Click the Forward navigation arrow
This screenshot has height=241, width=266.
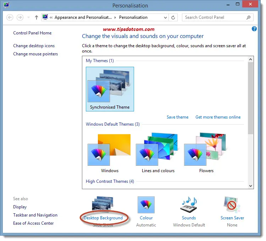pyautogui.click(x=20, y=17)
